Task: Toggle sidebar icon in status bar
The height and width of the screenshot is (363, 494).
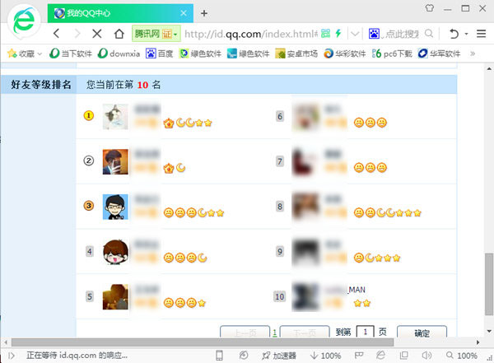Action: click(x=12, y=356)
